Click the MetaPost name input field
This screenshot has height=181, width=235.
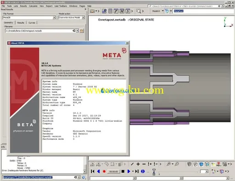tap(203, 11)
